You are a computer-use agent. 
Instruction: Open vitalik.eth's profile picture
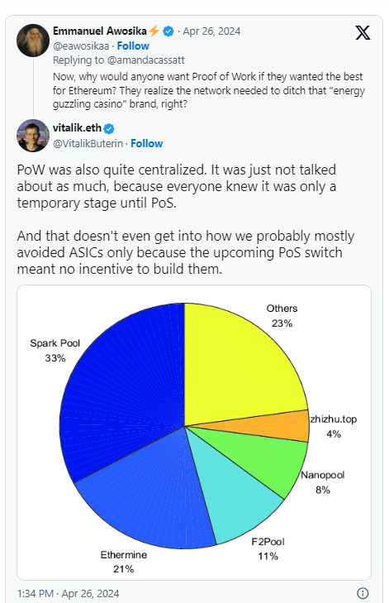point(33,136)
